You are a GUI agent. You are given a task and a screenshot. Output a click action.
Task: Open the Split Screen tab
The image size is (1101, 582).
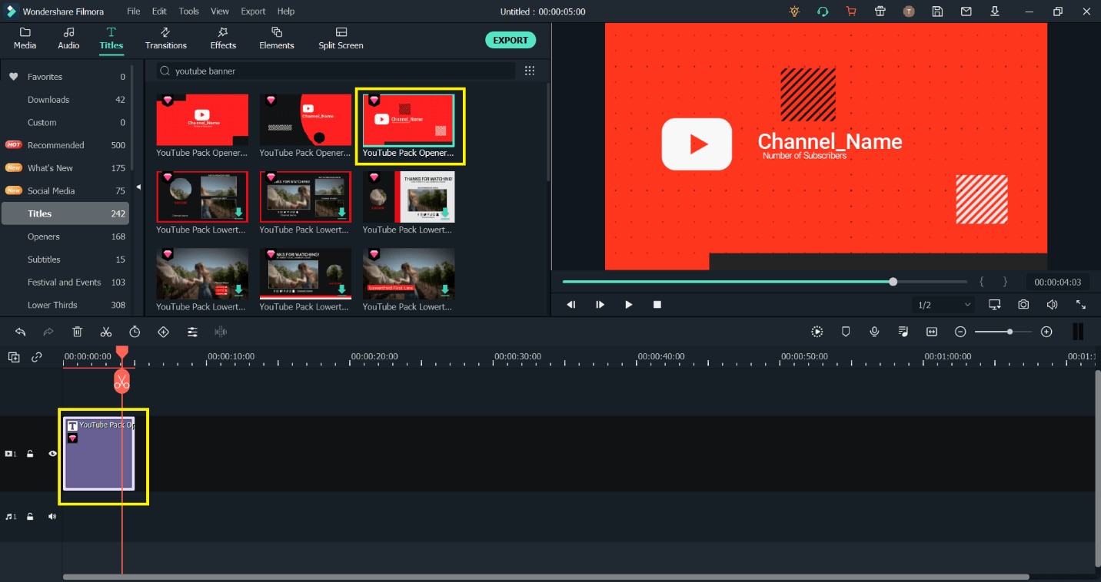tap(341, 38)
